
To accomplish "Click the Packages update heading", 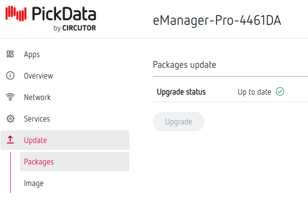I will click(x=185, y=64).
